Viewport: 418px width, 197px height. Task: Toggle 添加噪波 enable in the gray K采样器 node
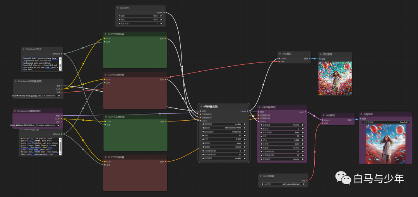coord(222,124)
